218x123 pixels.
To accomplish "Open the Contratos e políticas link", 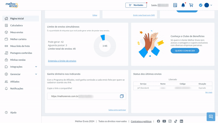I will (x=141, y=121).
